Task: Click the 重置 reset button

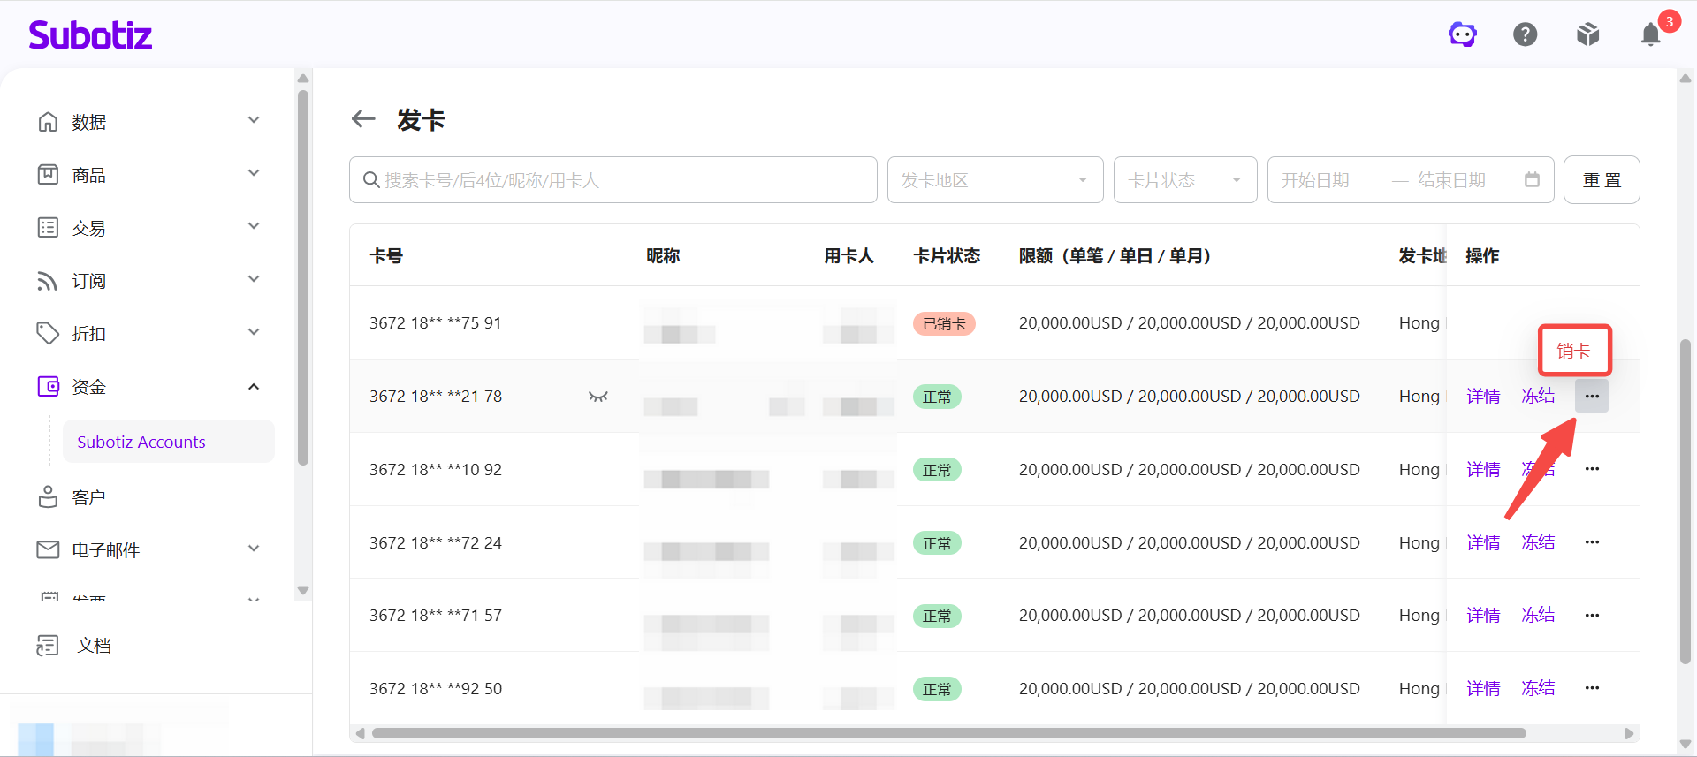Action: (1602, 180)
